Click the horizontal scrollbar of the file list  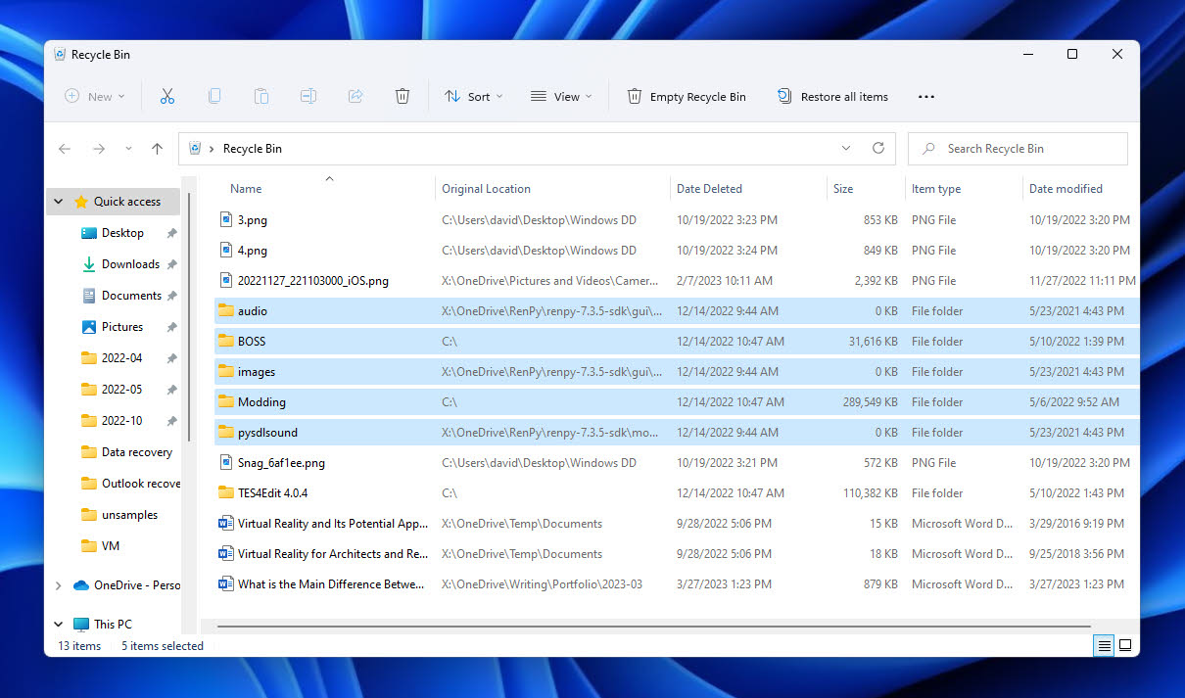tap(654, 626)
